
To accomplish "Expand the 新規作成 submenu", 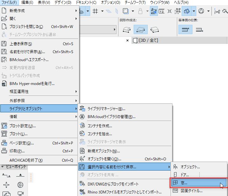I will point(39,10).
